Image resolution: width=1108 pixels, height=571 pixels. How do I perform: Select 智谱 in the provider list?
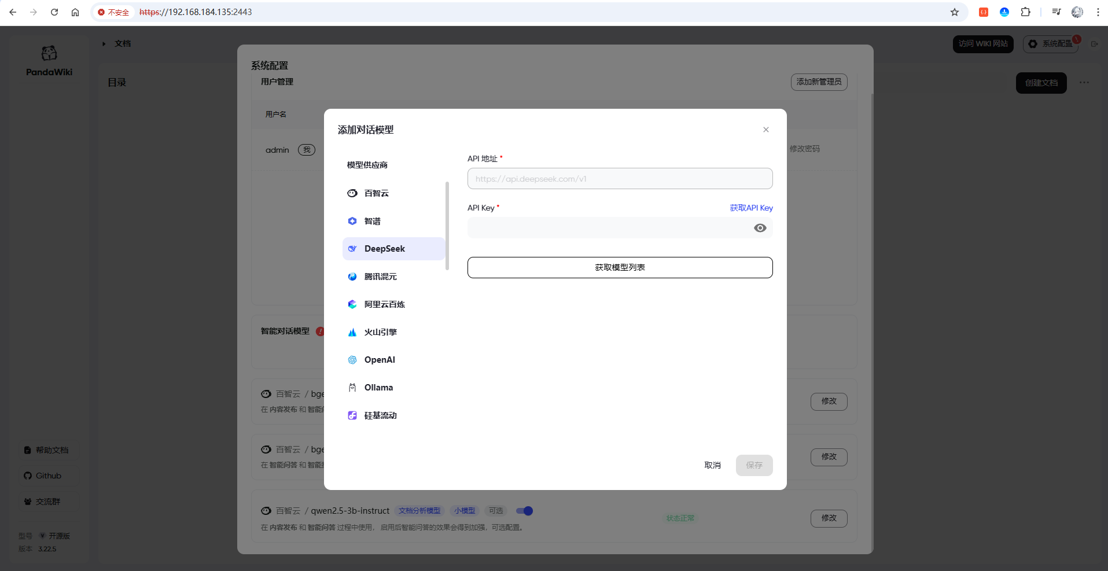(x=393, y=221)
